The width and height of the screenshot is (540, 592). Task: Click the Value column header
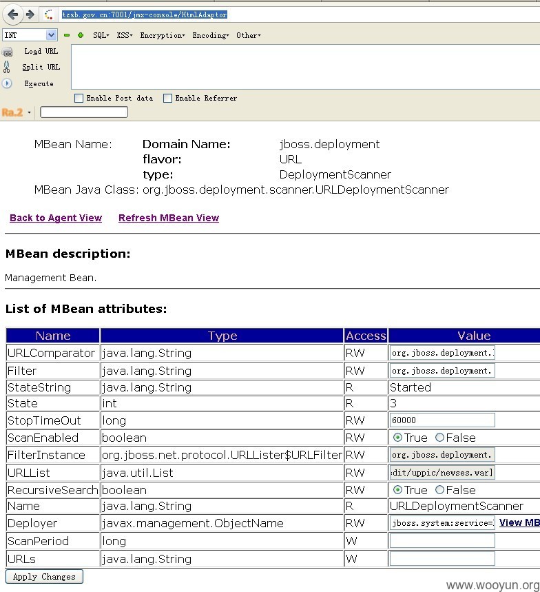click(464, 336)
